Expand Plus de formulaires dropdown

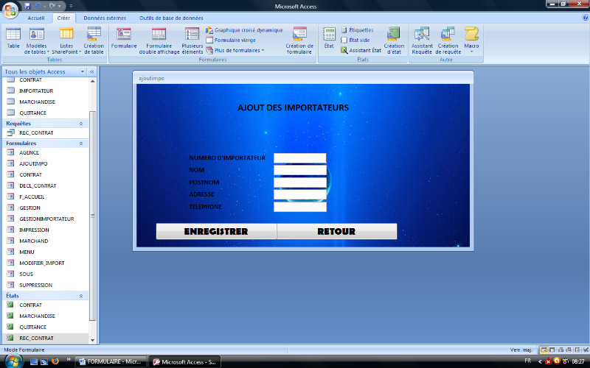tap(235, 50)
